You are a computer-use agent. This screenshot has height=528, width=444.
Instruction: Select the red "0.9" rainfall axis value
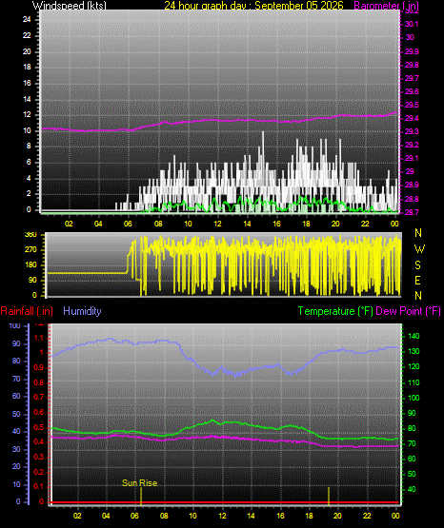tap(39, 367)
